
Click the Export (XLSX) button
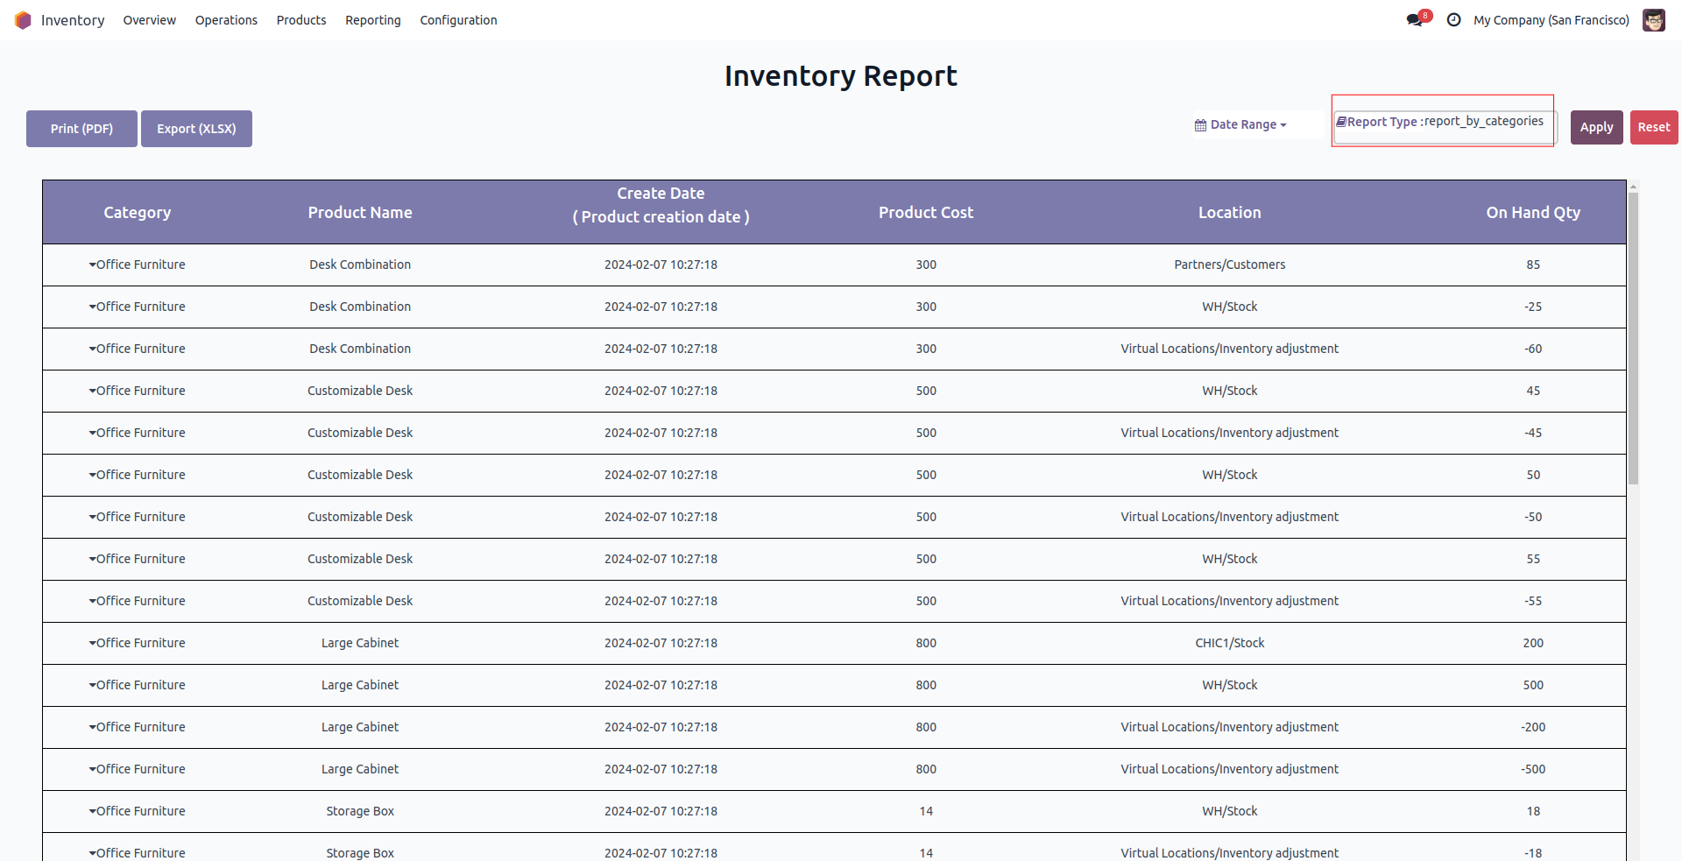pyautogui.click(x=196, y=129)
